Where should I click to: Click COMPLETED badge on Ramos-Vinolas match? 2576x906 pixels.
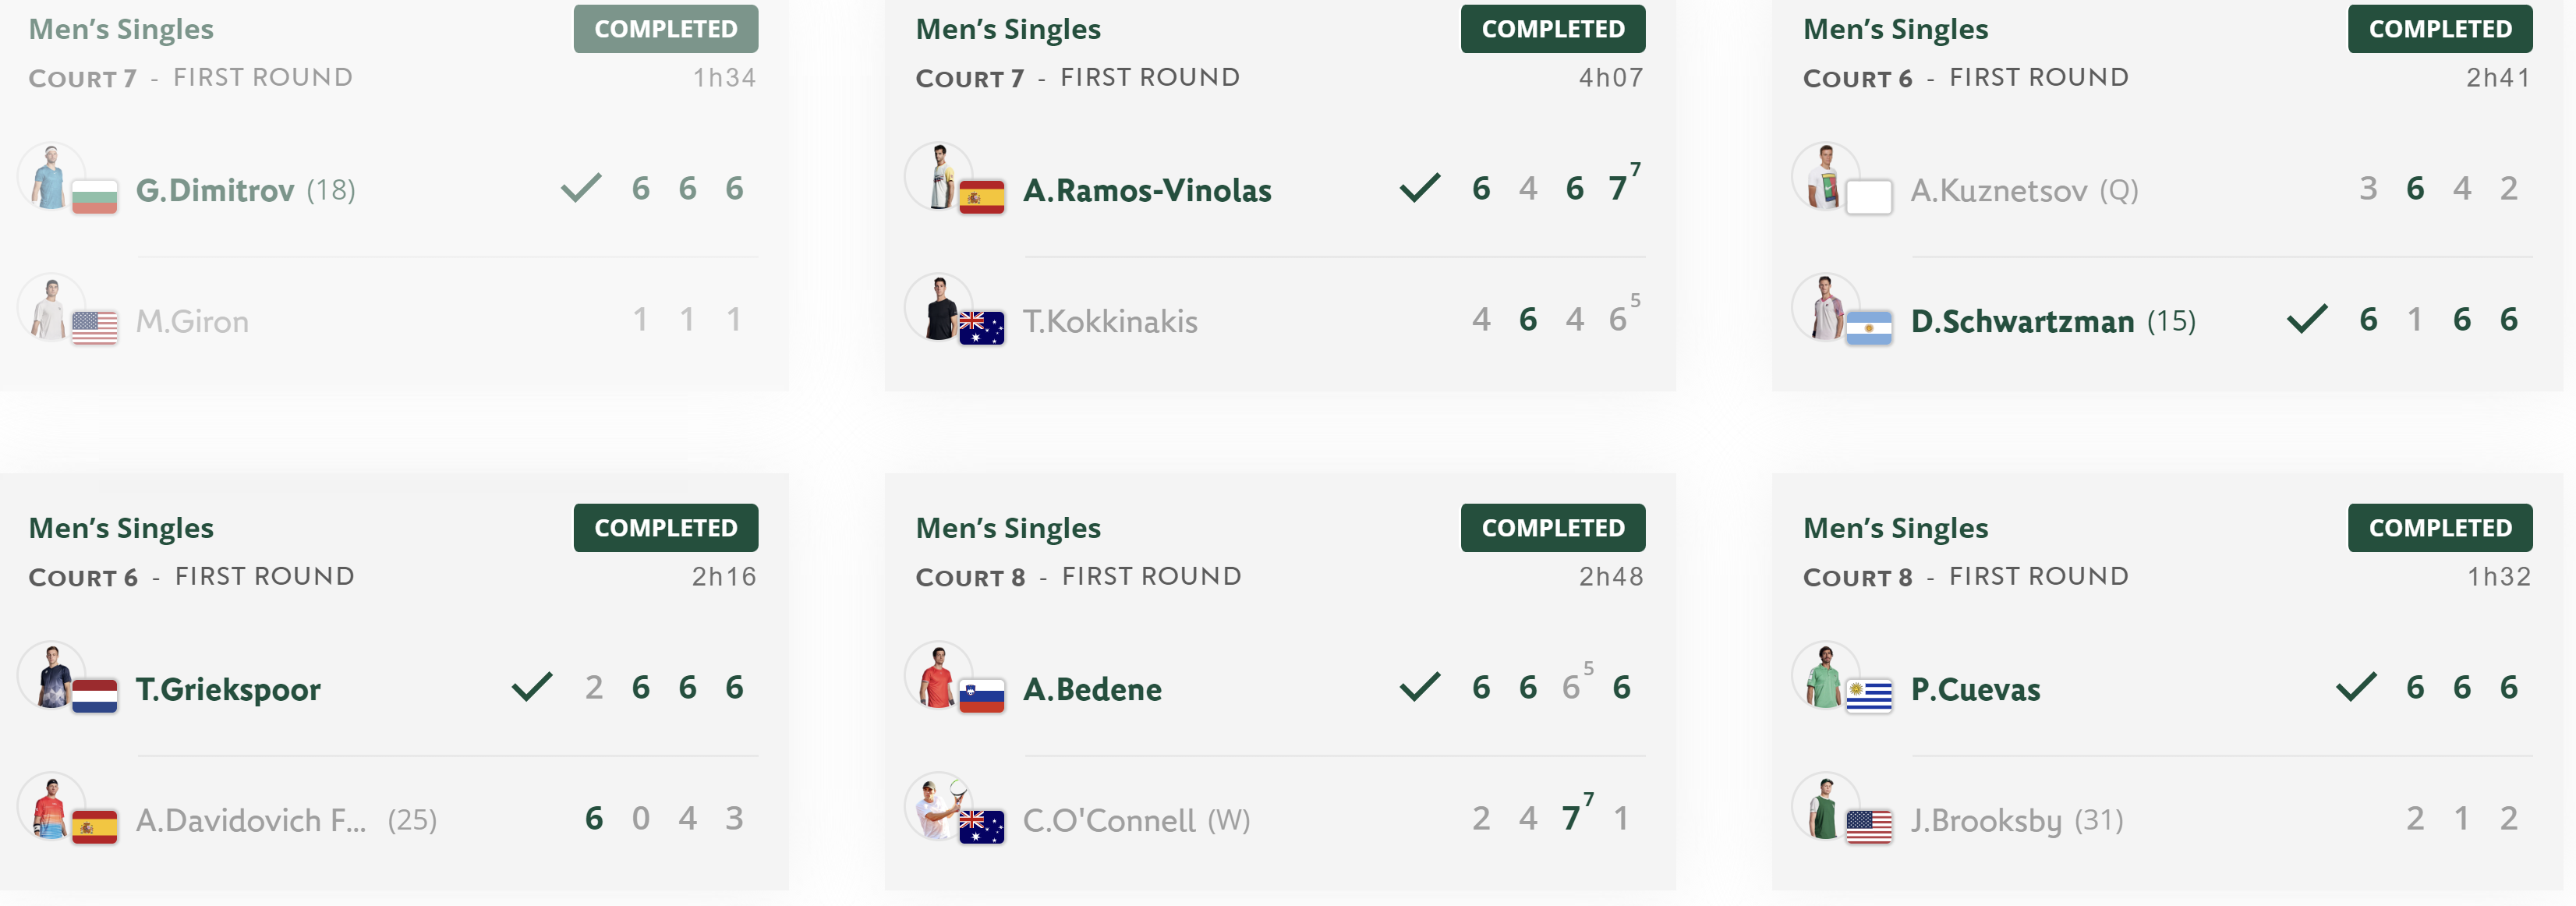[1553, 29]
